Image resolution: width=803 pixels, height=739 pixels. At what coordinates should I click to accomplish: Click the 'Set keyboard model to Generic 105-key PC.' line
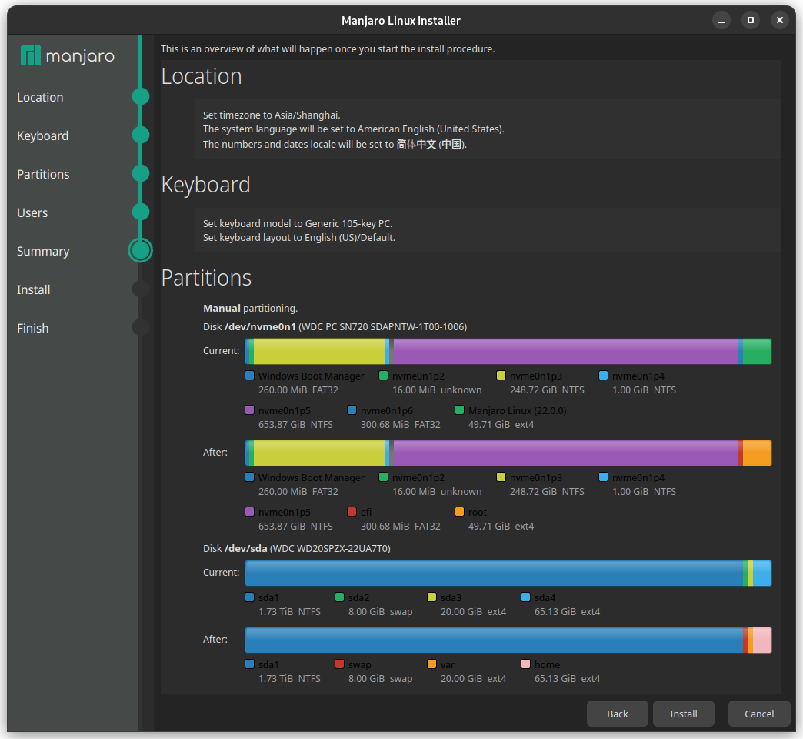298,224
